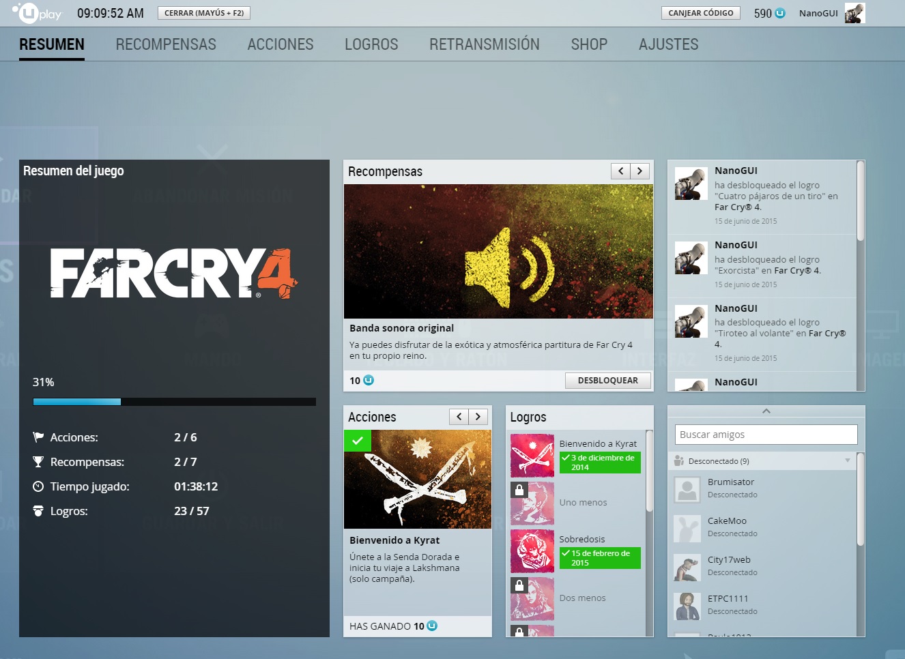Screen dimensions: 905x659
Task: Select the Dos menos achievement title
Action: pyautogui.click(x=582, y=598)
